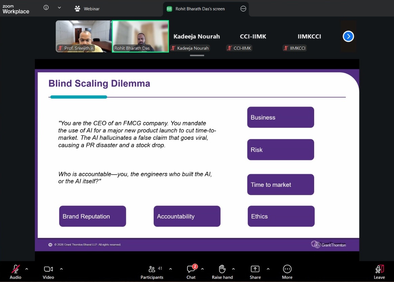The width and height of the screenshot is (394, 282).
Task: Open the More options menu
Action: tap(287, 272)
